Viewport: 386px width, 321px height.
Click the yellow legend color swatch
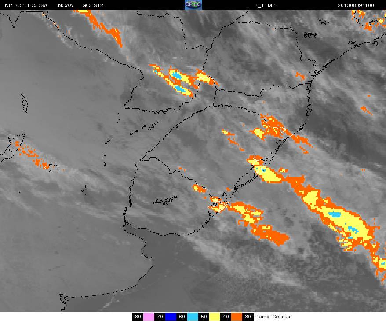coord(215,317)
